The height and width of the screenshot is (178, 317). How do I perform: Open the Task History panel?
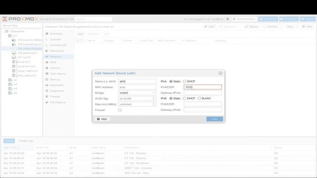[58, 74]
